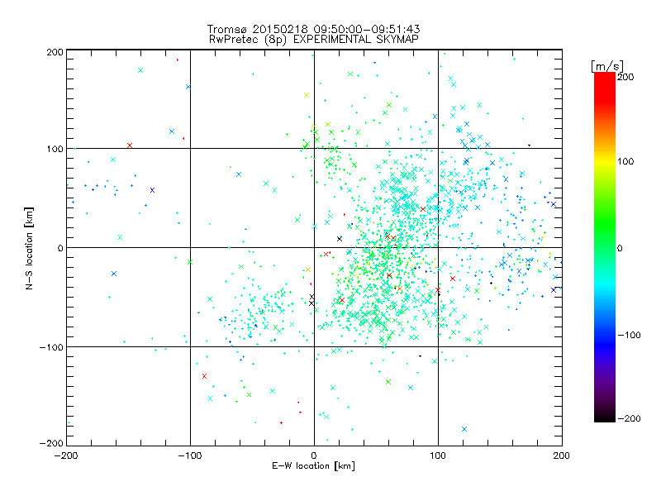
Task: Click the N-S axis "200" tick label
Action: click(55, 52)
